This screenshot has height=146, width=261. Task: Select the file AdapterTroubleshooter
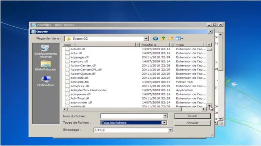(x=89, y=90)
